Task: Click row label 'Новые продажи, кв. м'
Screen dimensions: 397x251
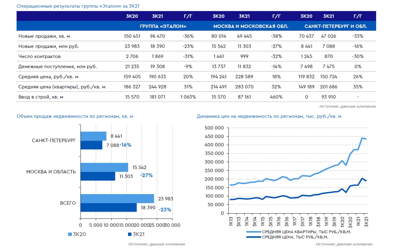Action: 44,36
